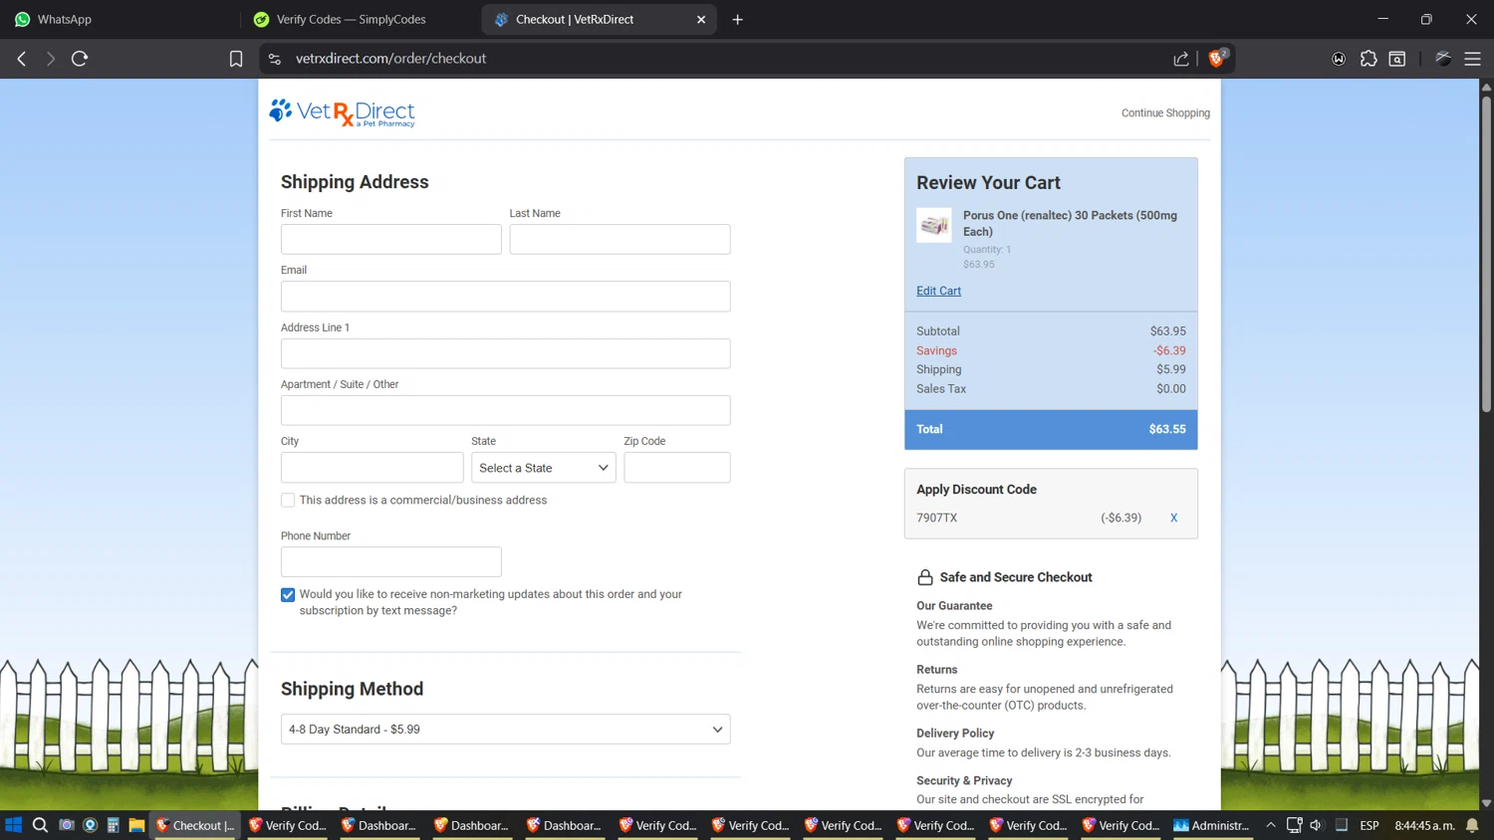Click the Continue Shopping link
The image size is (1494, 840).
1165,113
